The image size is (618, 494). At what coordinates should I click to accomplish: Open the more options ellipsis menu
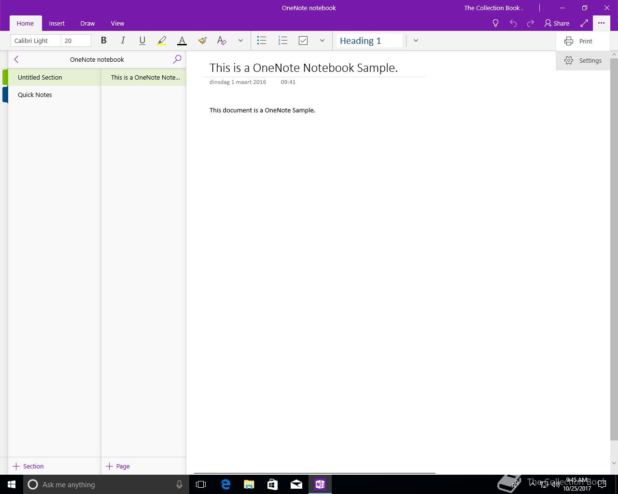[x=601, y=23]
